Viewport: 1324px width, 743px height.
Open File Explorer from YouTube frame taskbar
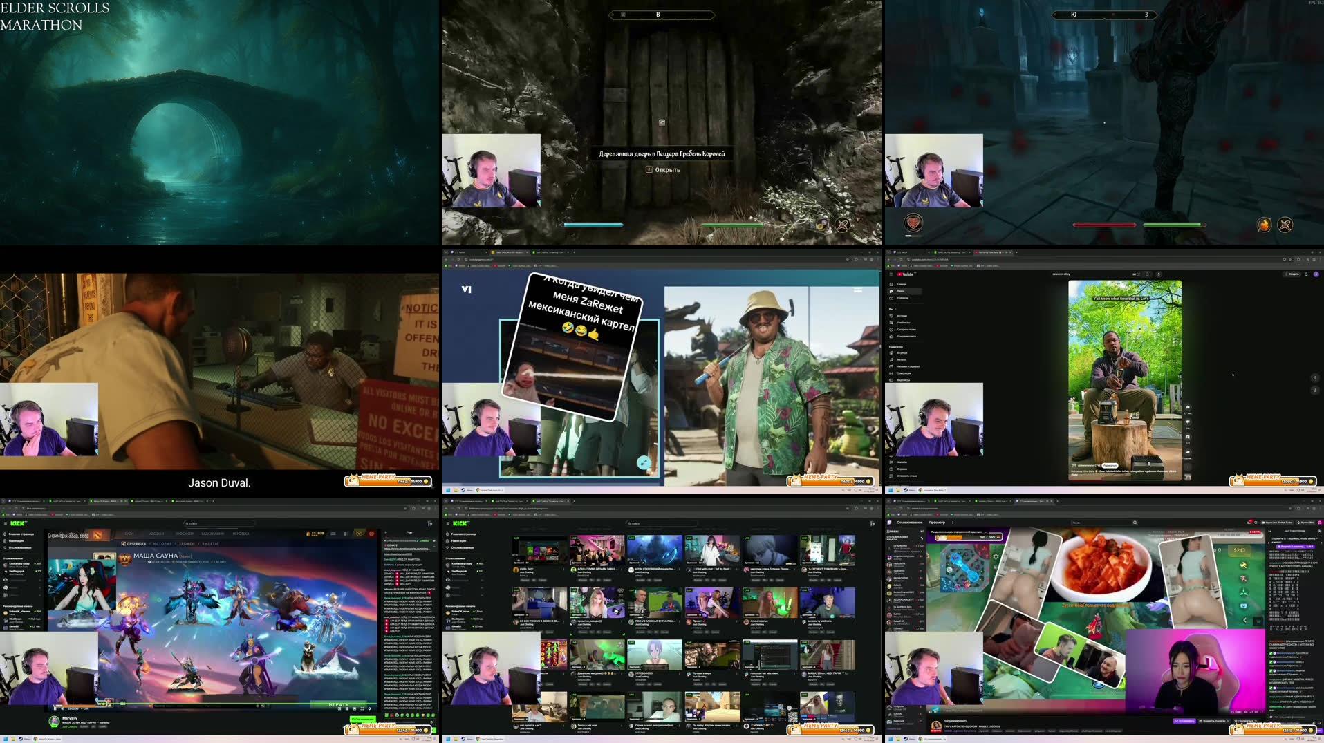pyautogui.click(x=898, y=490)
